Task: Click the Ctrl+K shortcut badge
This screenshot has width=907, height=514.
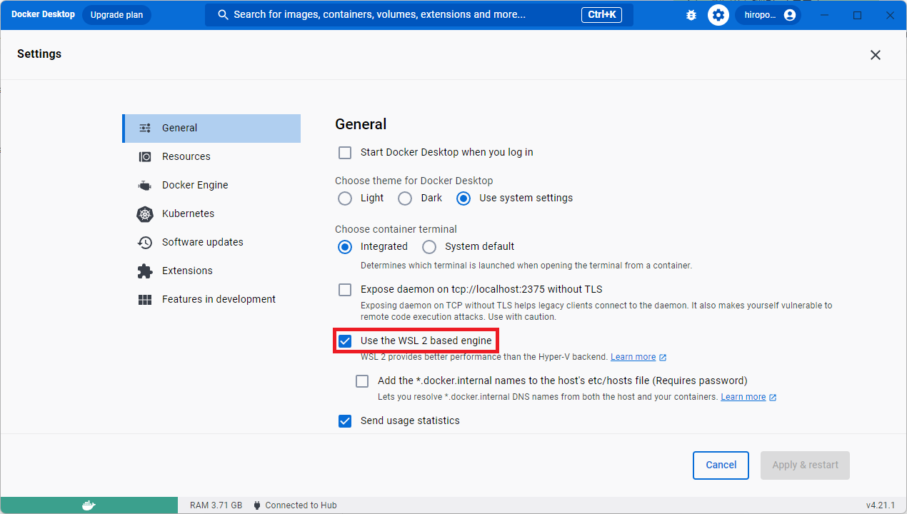Action: 603,15
